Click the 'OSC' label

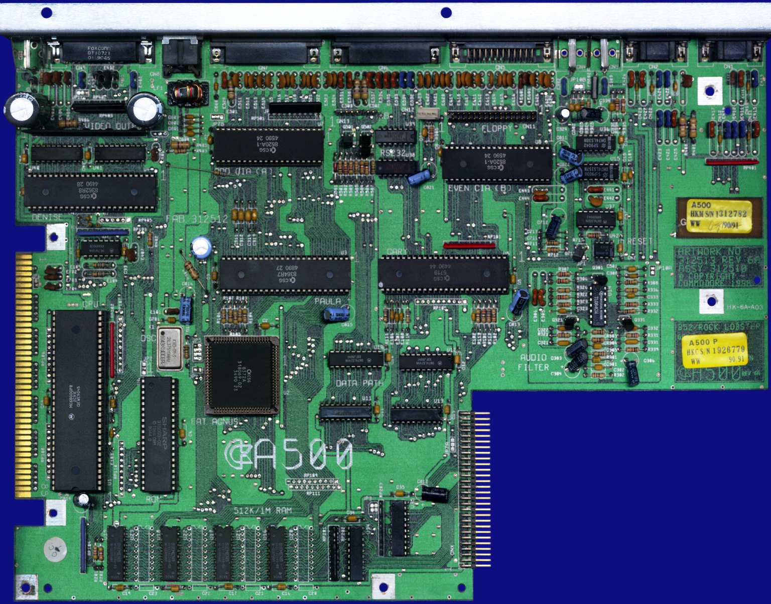pos(148,339)
